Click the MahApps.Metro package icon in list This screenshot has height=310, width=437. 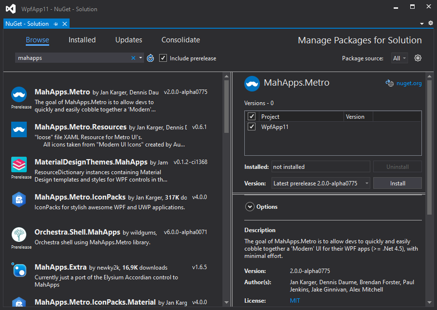(19, 94)
